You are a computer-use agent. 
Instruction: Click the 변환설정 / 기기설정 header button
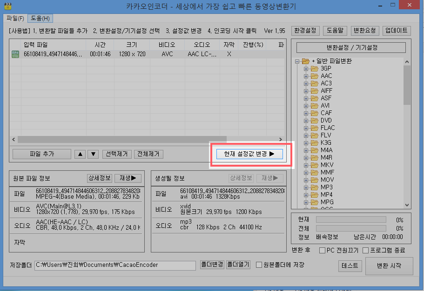click(351, 48)
